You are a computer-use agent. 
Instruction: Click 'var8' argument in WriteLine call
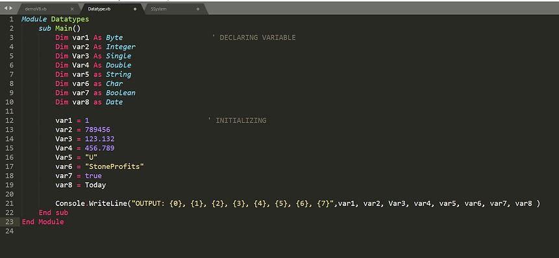(x=524, y=204)
